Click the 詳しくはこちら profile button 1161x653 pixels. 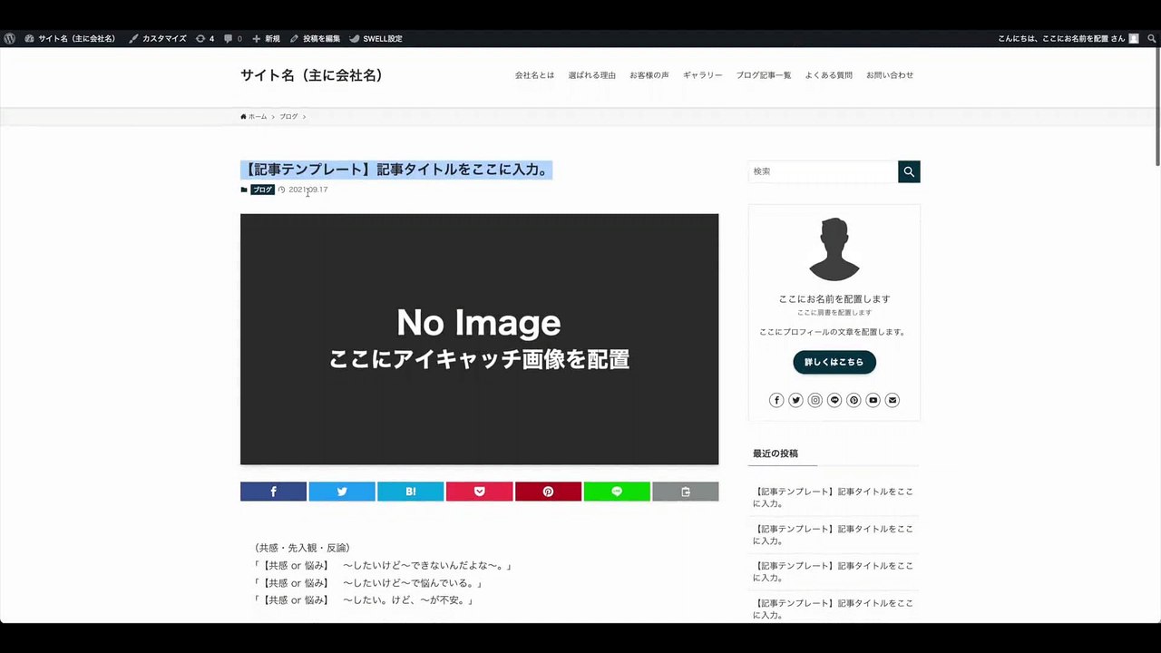click(834, 362)
